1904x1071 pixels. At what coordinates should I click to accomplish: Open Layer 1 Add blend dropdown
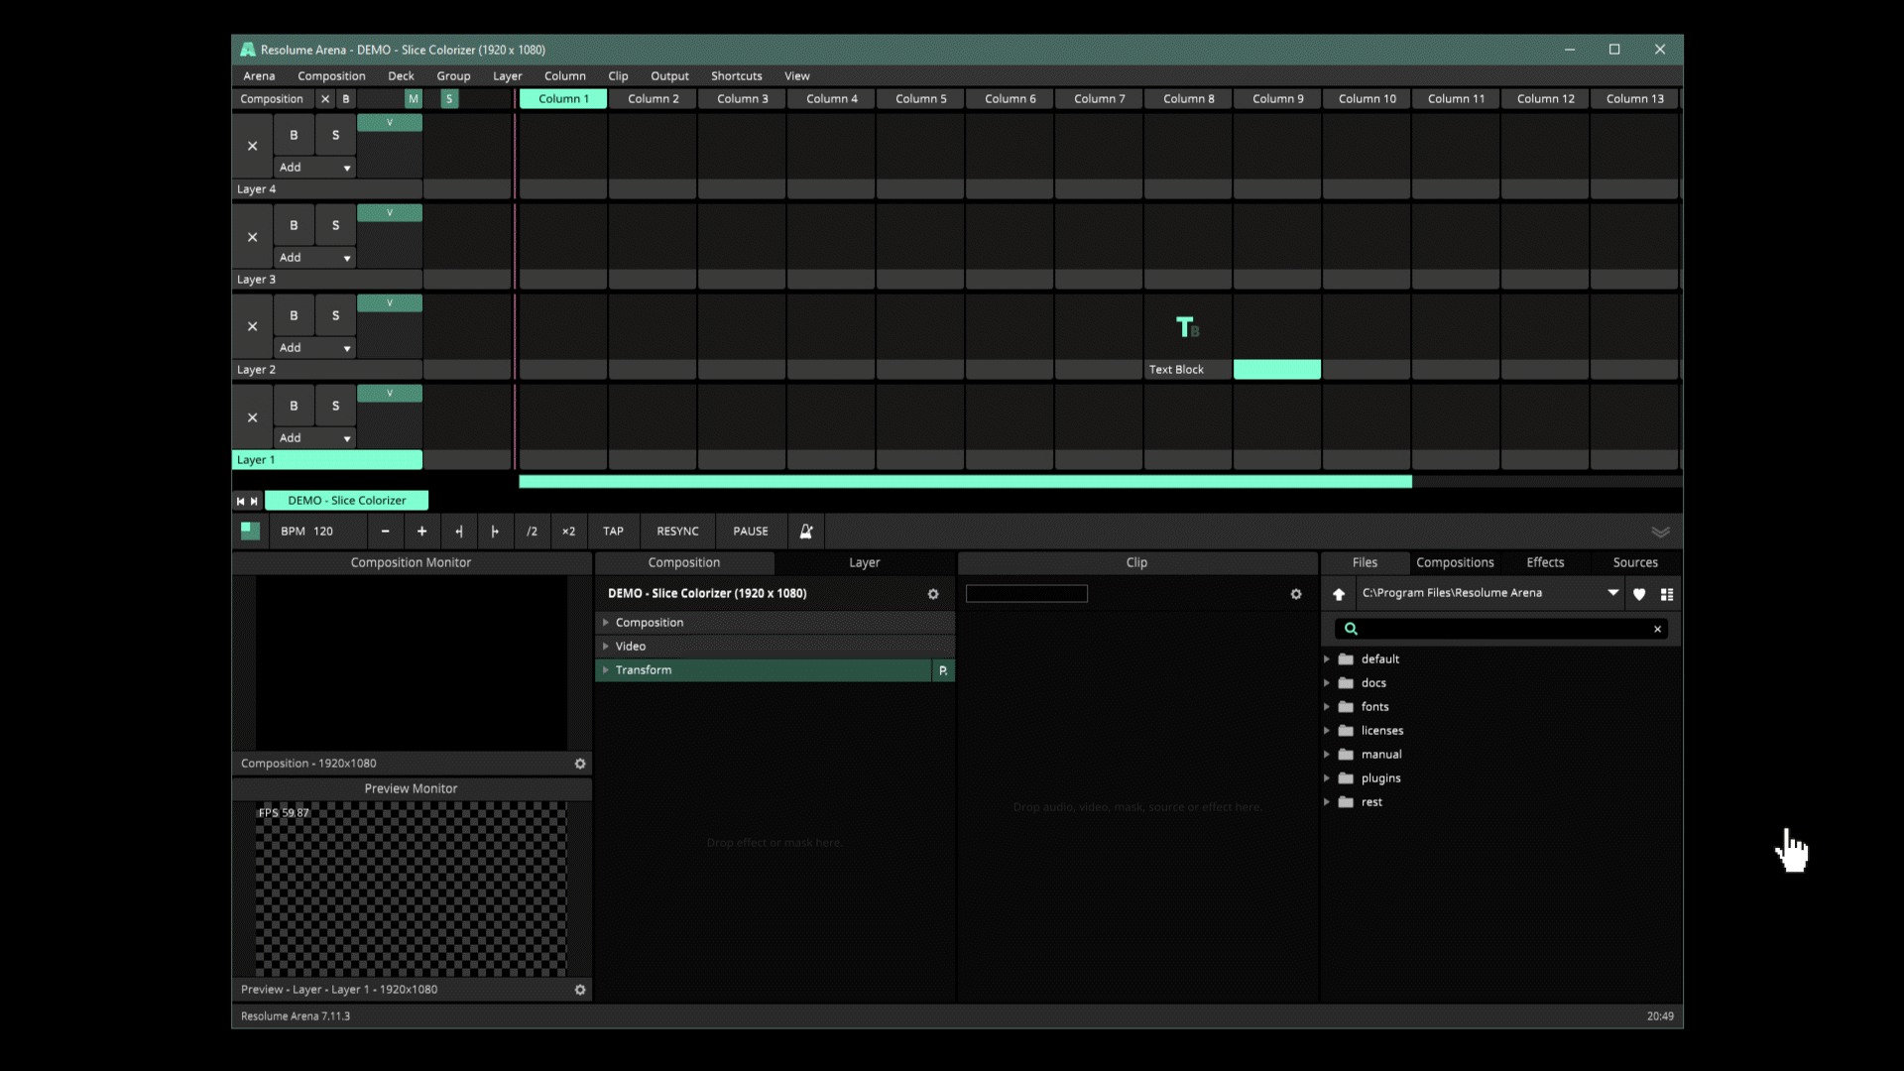point(315,438)
